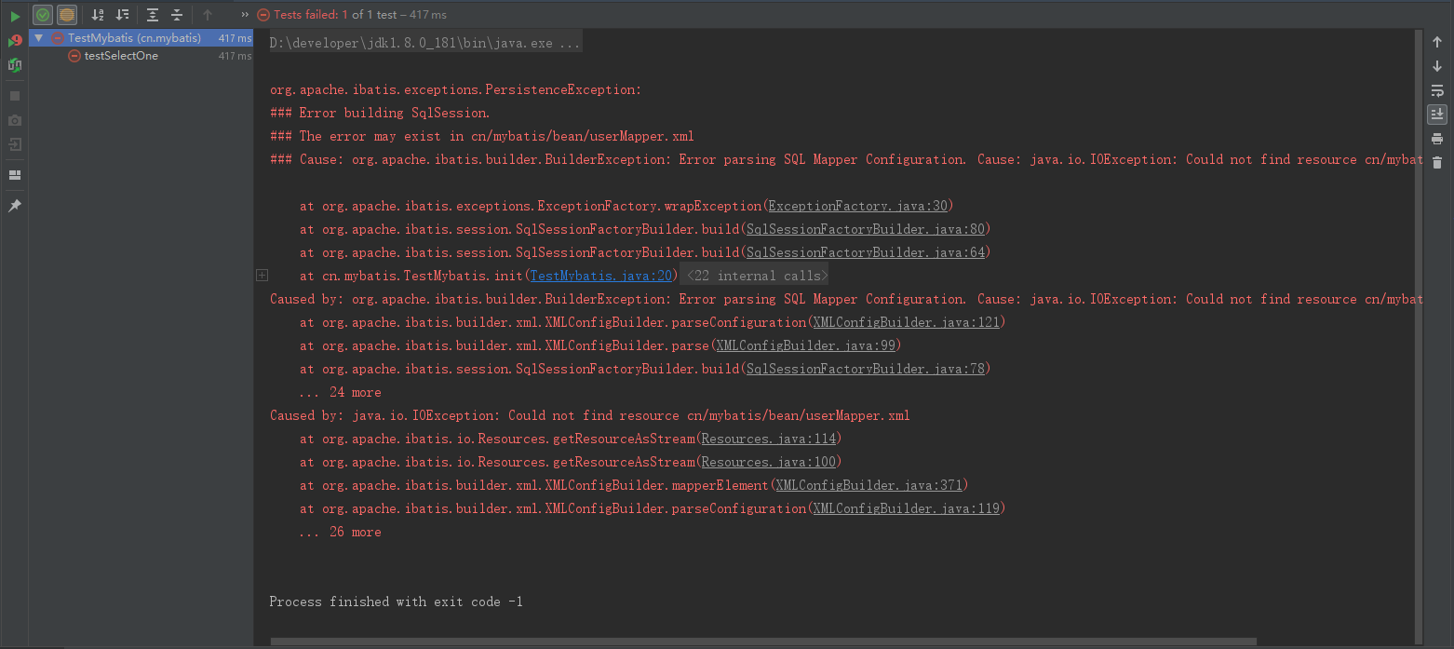This screenshot has height=649, width=1454.
Task: Click 'Process finished with exit code -1'
Action: click(397, 602)
